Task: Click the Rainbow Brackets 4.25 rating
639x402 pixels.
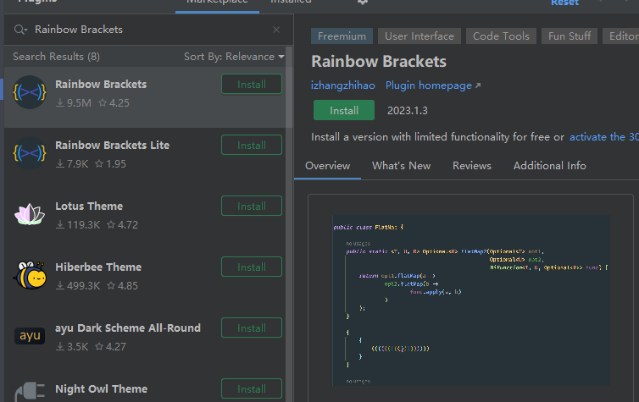Action: click(114, 103)
